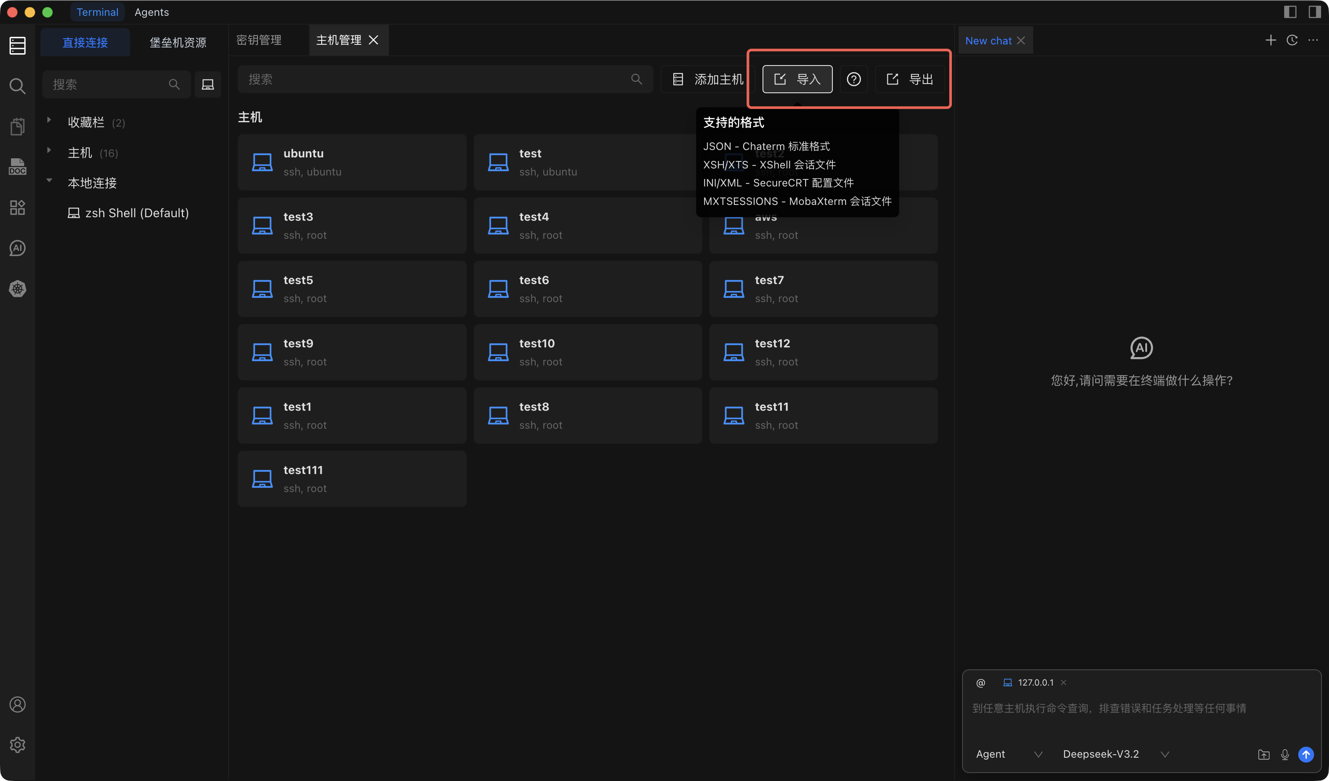Switch to the 堡垒机资源 tab
This screenshot has height=781, width=1329.
click(x=178, y=42)
